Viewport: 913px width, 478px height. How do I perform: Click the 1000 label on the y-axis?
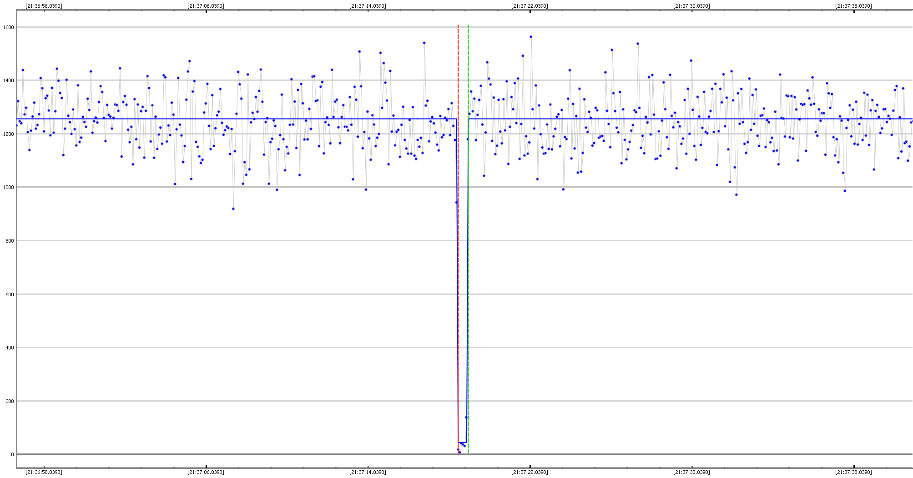coord(8,187)
